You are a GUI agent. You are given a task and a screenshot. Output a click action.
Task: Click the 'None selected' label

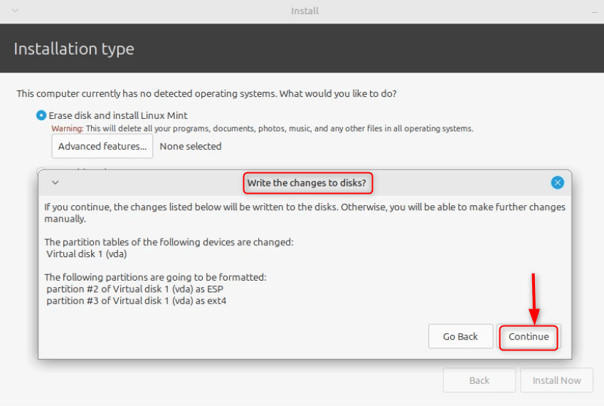[191, 147]
